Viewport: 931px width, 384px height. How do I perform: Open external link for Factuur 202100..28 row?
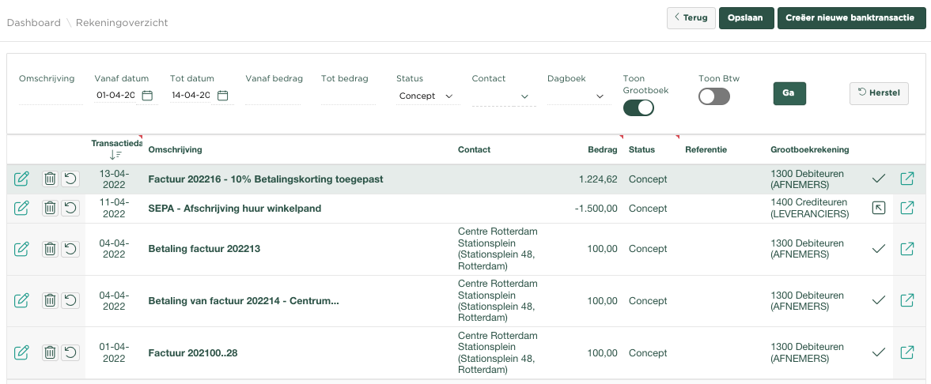(907, 352)
